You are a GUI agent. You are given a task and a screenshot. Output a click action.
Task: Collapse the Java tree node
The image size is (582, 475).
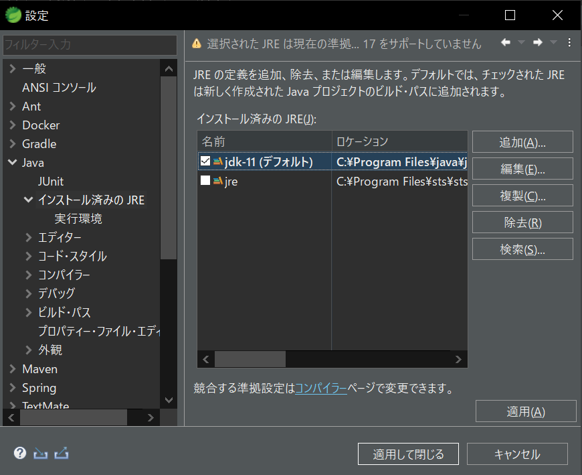(12, 162)
